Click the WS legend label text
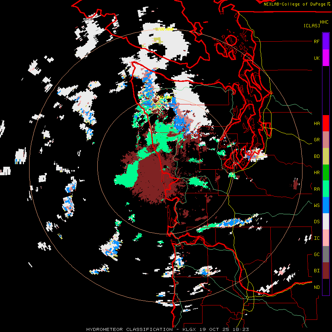Screen dimensions: 332x332 pos(317,205)
